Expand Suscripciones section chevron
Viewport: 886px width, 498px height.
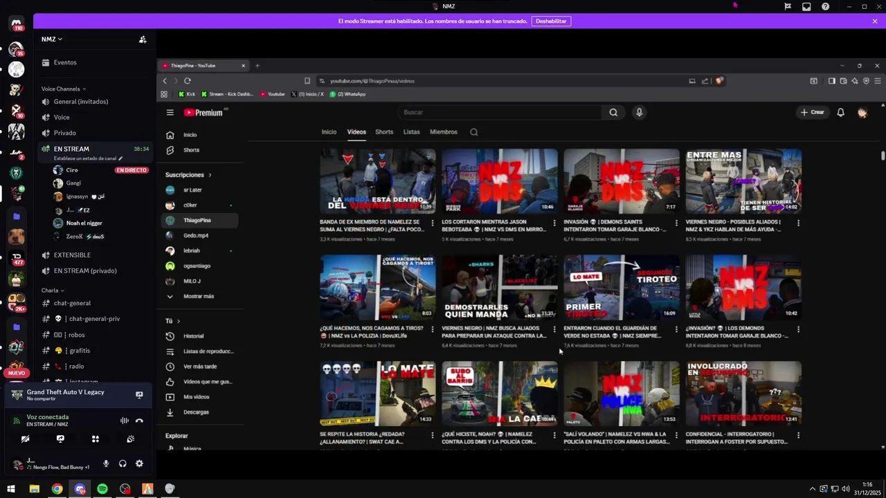210,175
